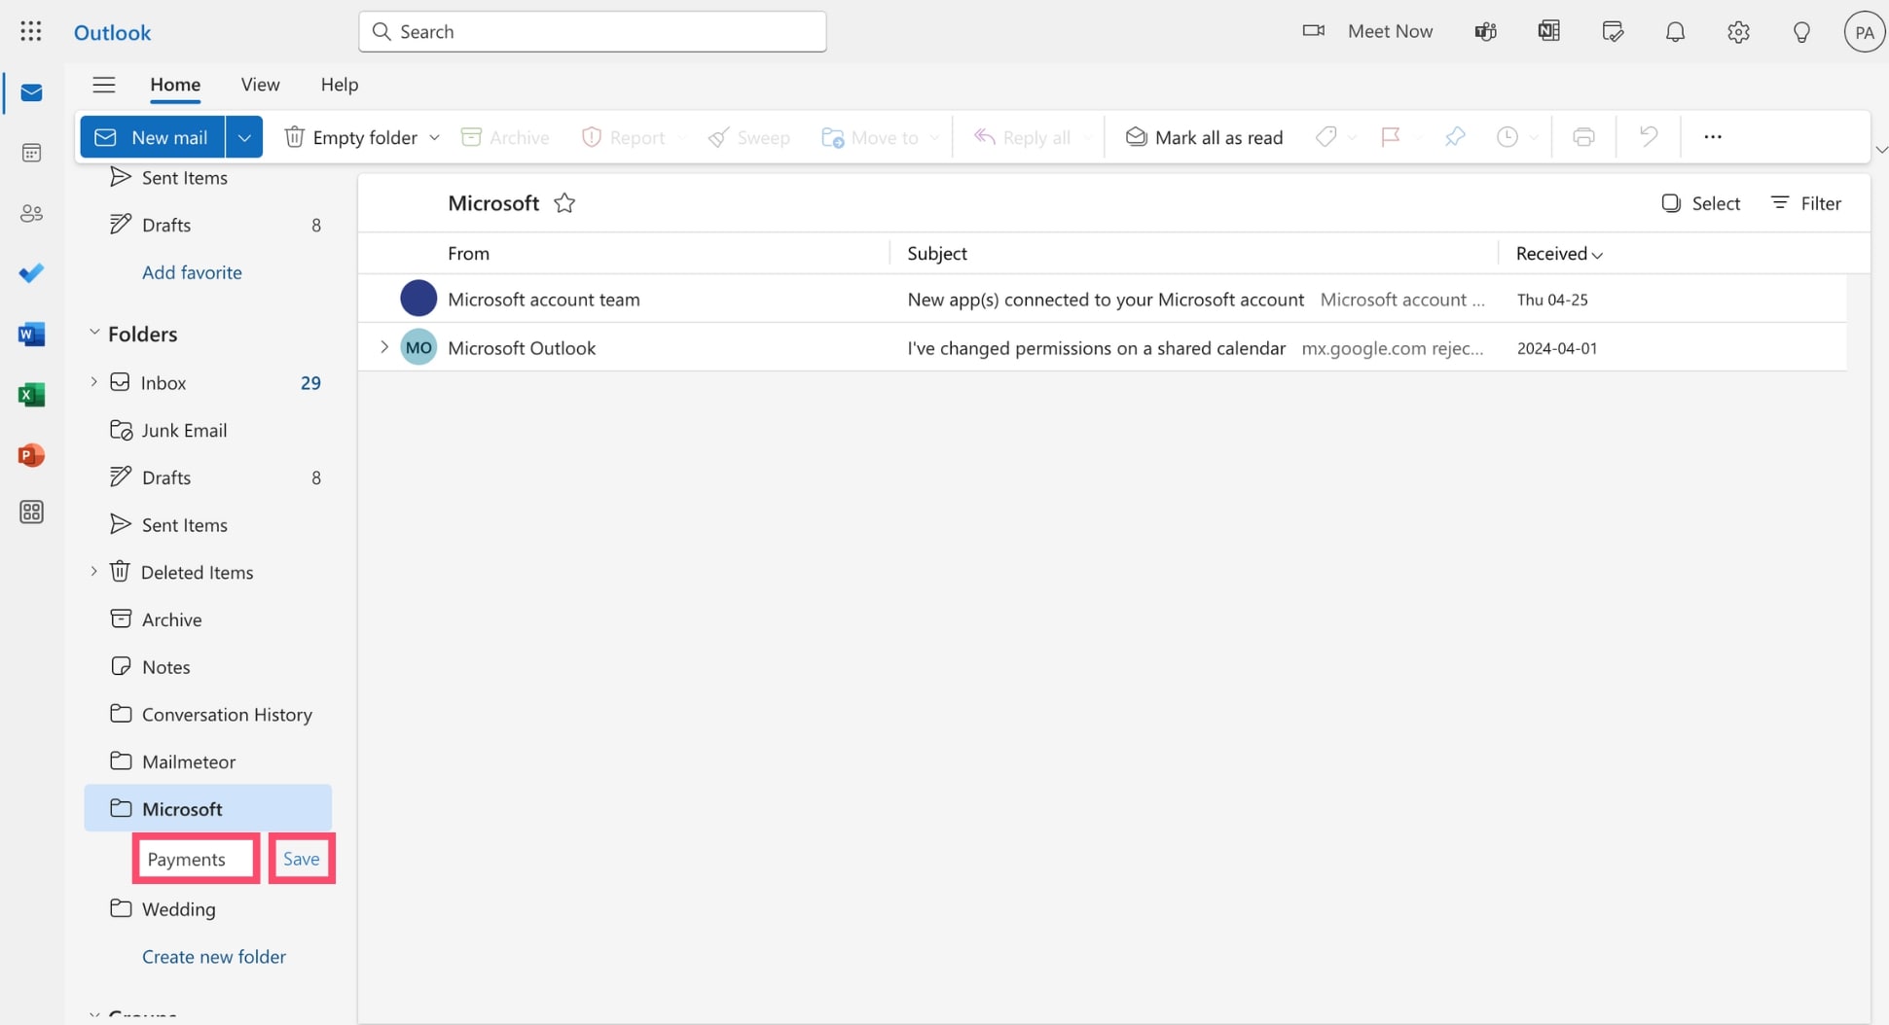
Task: Open the PA account profile menu
Action: pyautogui.click(x=1864, y=31)
